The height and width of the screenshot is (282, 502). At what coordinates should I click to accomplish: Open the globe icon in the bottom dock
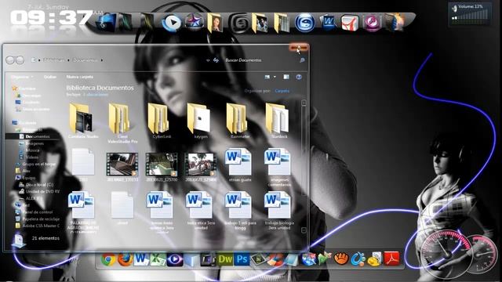[x=308, y=259]
